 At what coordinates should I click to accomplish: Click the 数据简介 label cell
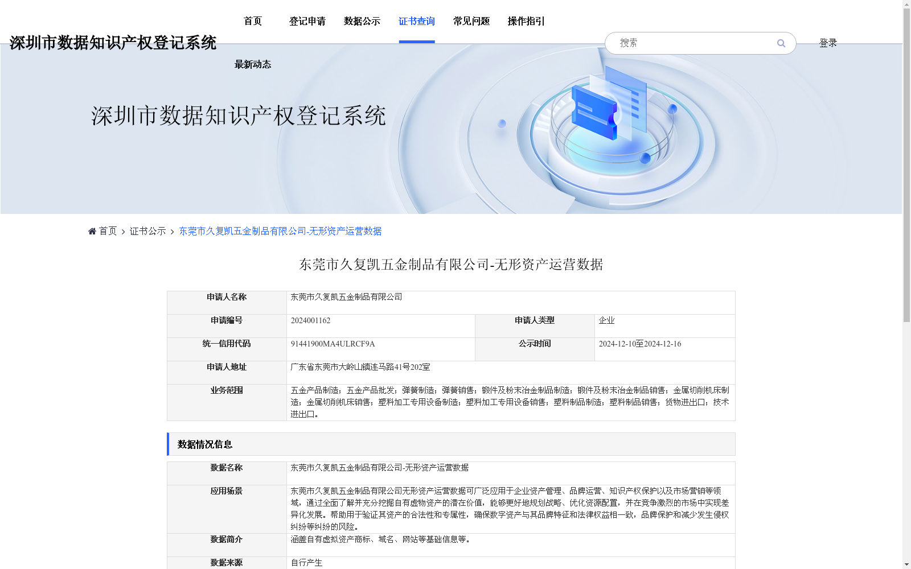(x=227, y=545)
